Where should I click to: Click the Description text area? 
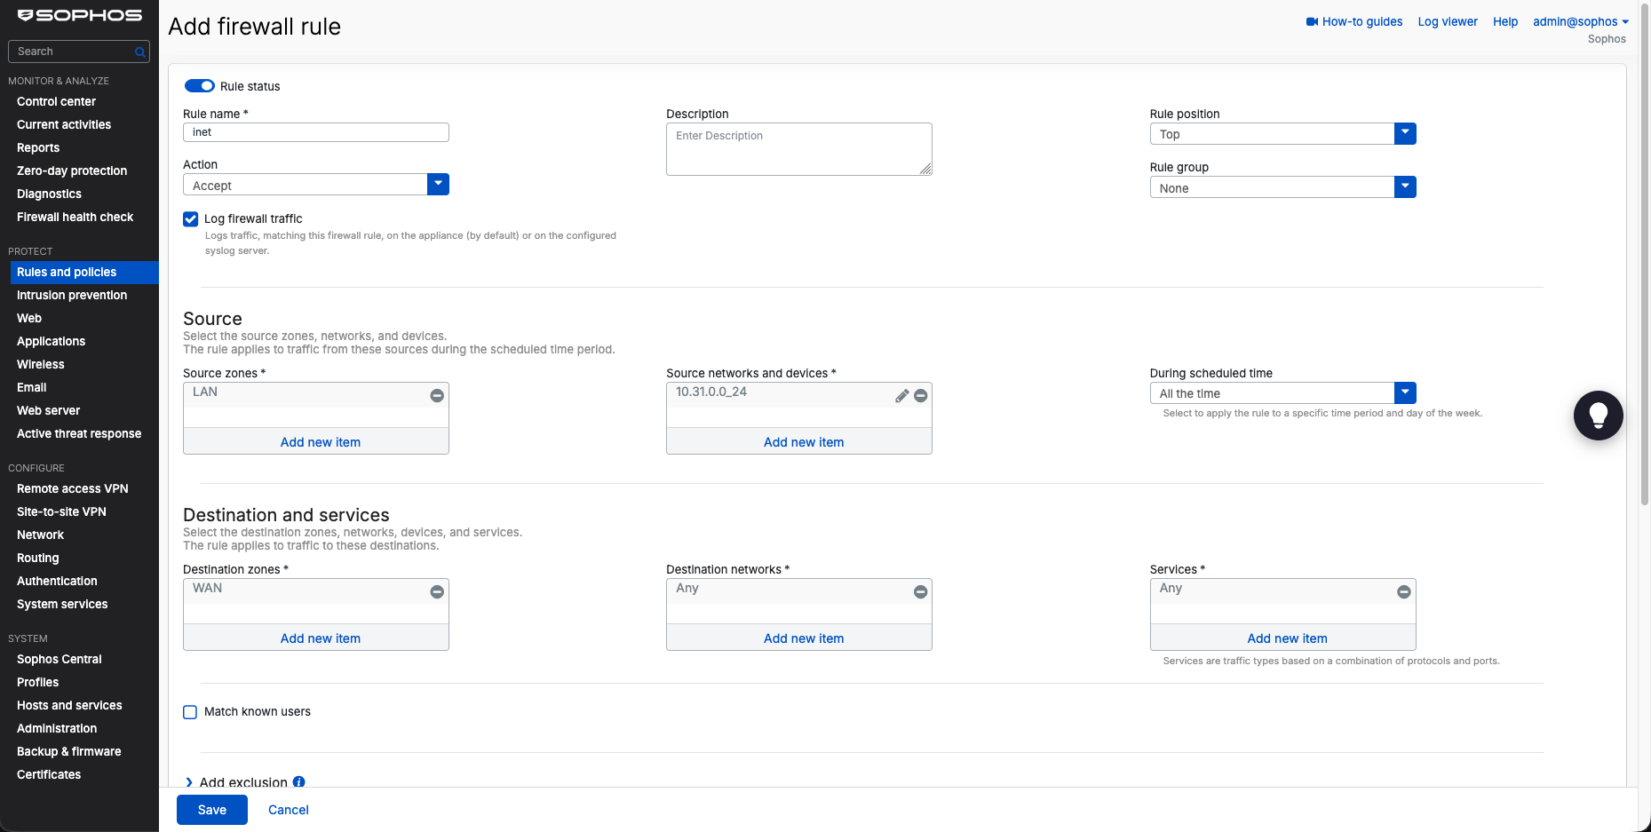(799, 149)
